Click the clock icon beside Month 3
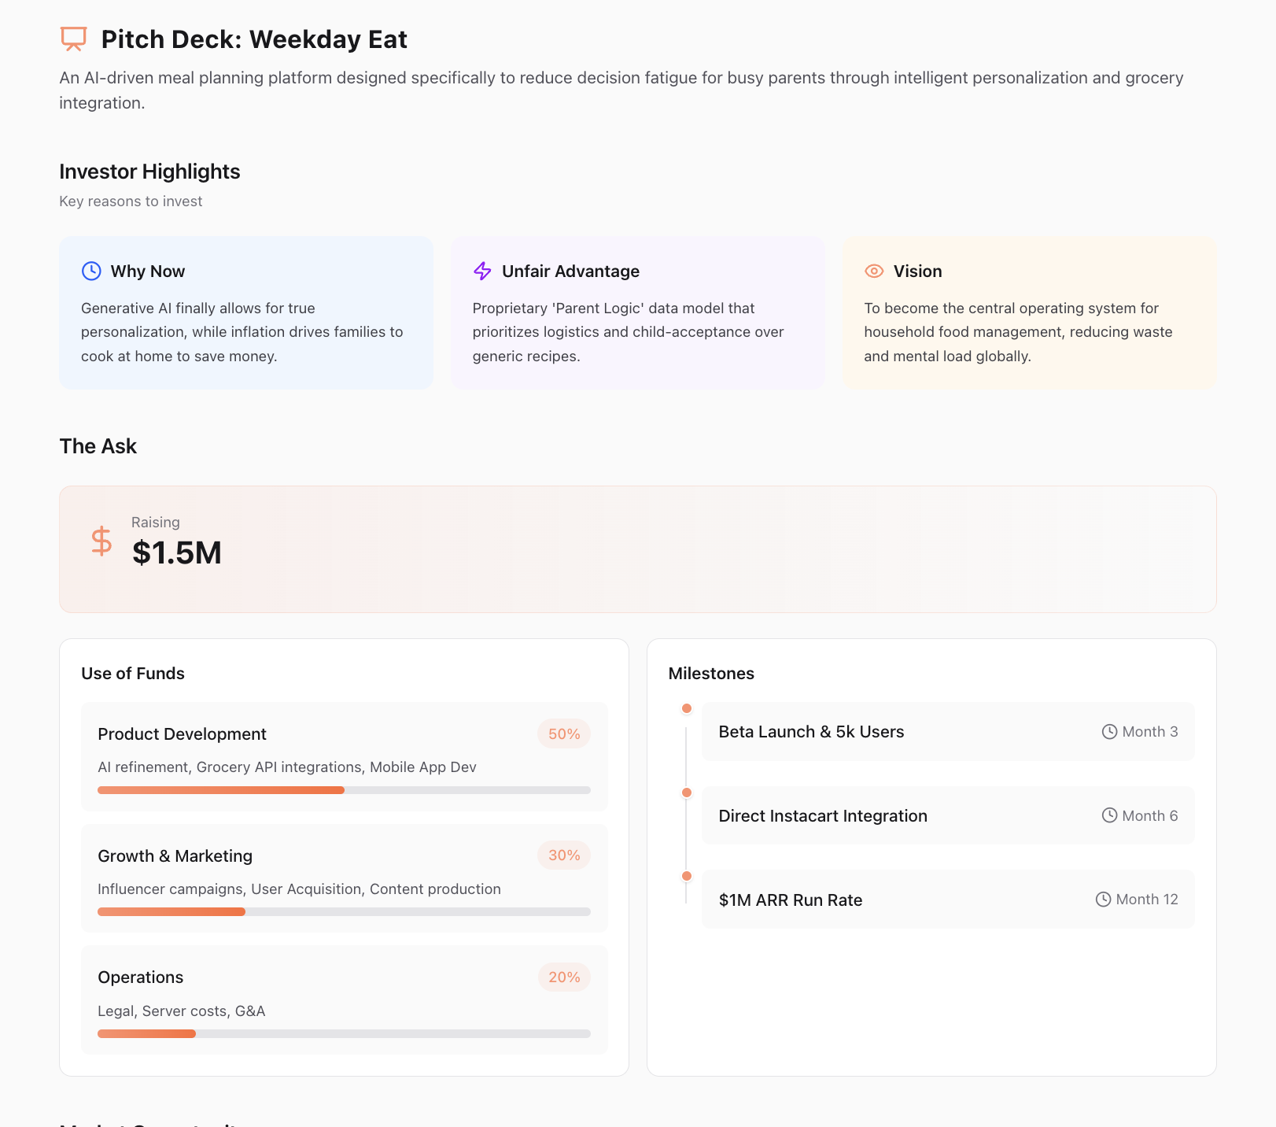The height and width of the screenshot is (1127, 1276). click(x=1109, y=732)
